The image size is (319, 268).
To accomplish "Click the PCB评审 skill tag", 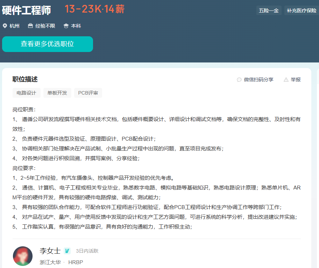I will point(88,93).
